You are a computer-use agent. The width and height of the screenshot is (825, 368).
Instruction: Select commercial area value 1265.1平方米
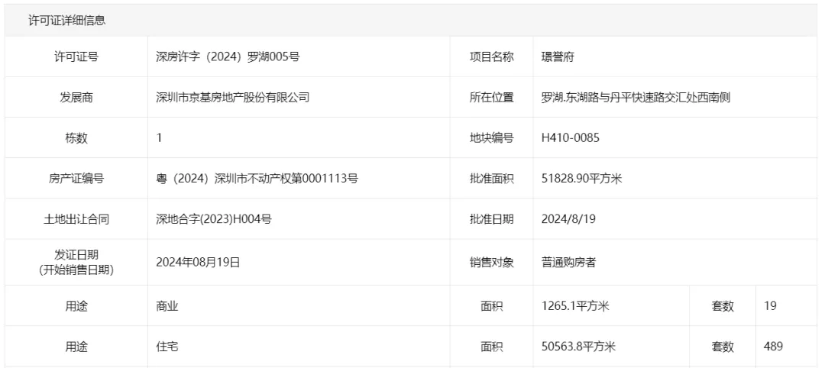point(575,306)
